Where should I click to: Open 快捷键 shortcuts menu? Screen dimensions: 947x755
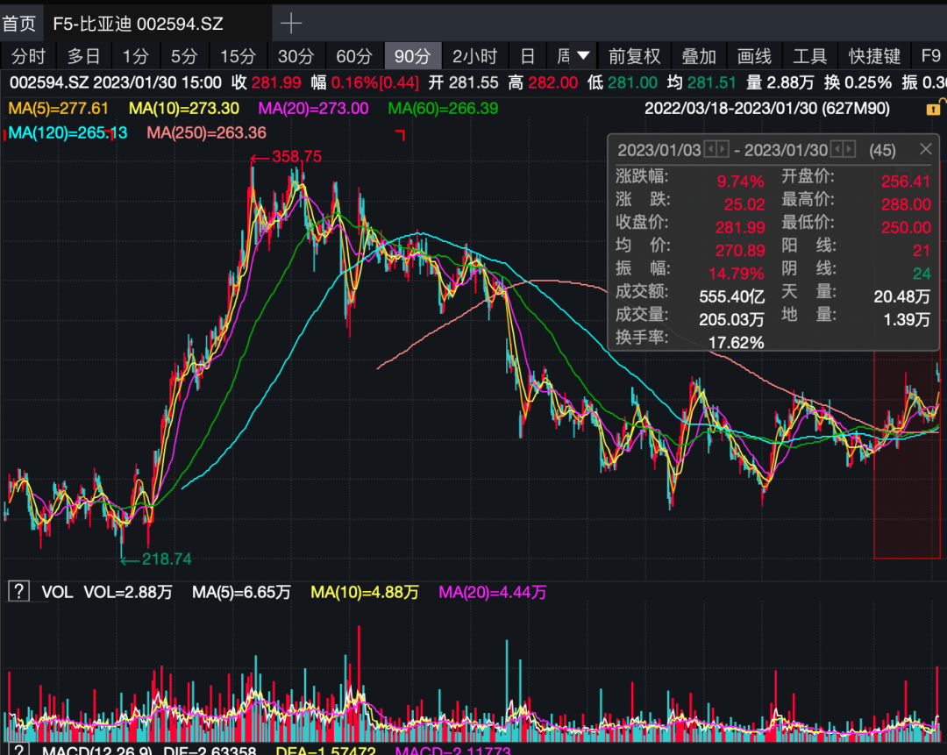874,56
